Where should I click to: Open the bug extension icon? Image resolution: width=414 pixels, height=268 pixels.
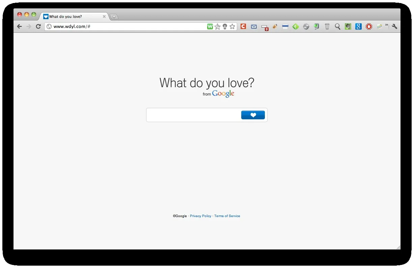(275, 27)
